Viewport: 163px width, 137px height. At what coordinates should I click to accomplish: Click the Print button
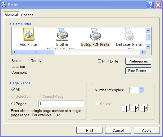[89, 130]
